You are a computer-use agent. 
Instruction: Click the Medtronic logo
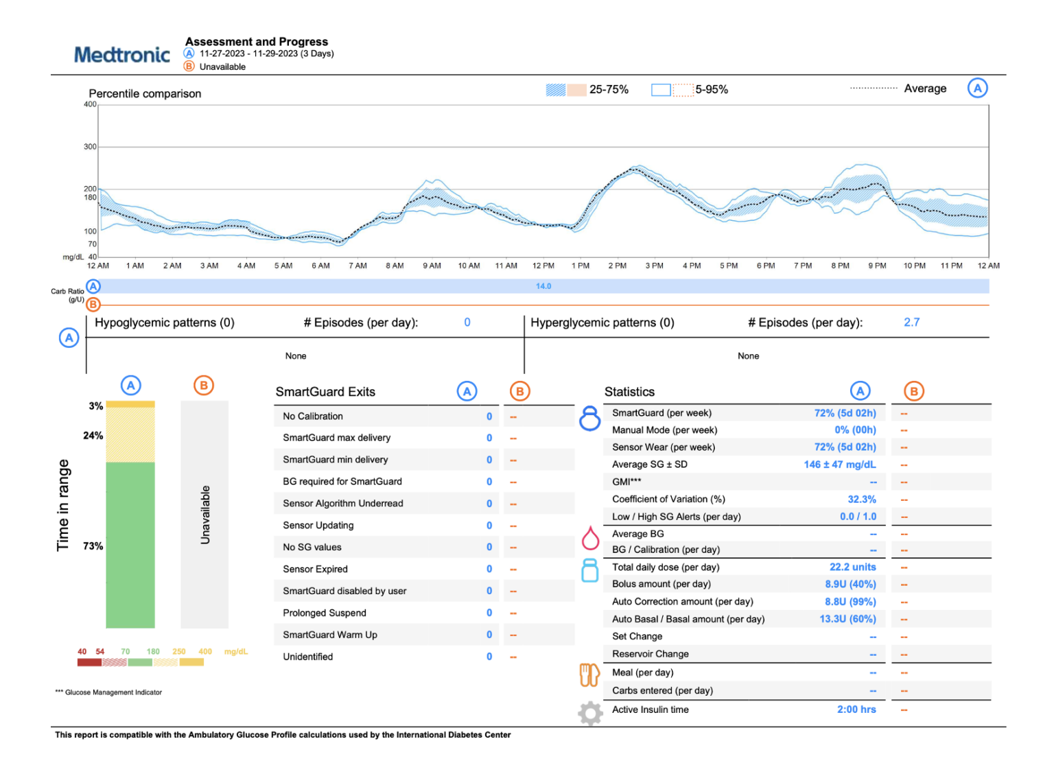click(x=121, y=55)
